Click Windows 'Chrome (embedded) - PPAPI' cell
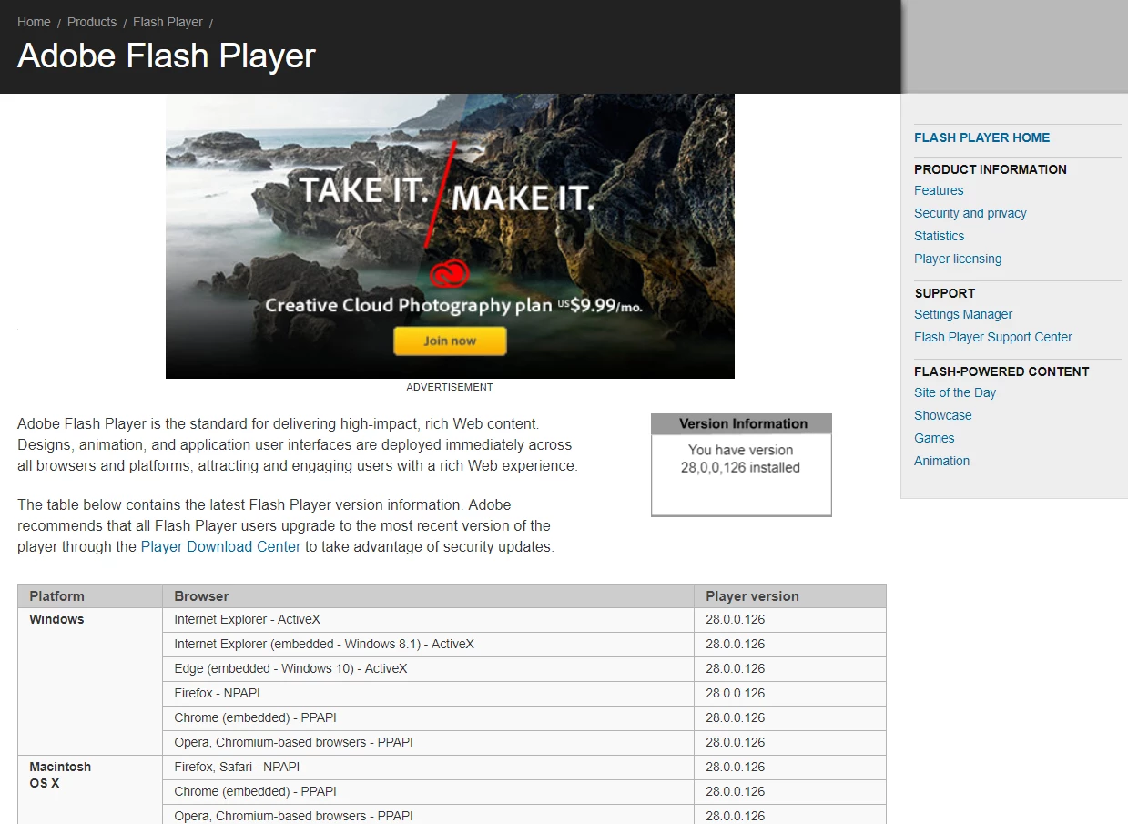 [x=428, y=718]
